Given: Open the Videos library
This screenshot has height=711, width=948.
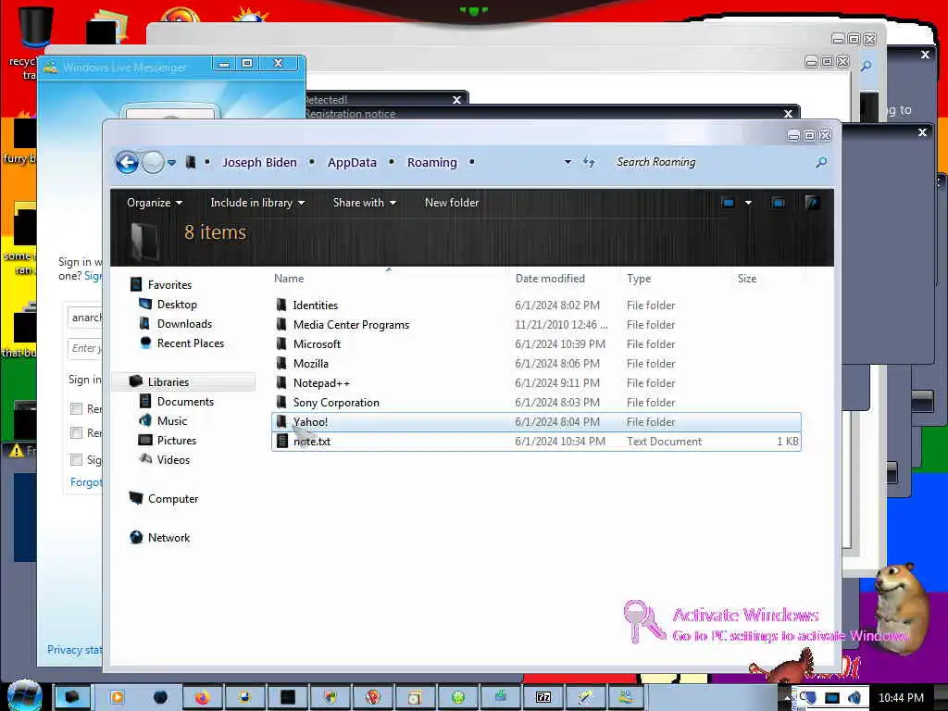Looking at the screenshot, I should [173, 459].
